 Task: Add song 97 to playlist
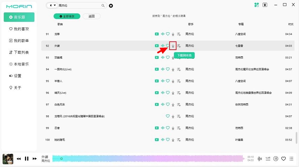click(x=179, y=105)
